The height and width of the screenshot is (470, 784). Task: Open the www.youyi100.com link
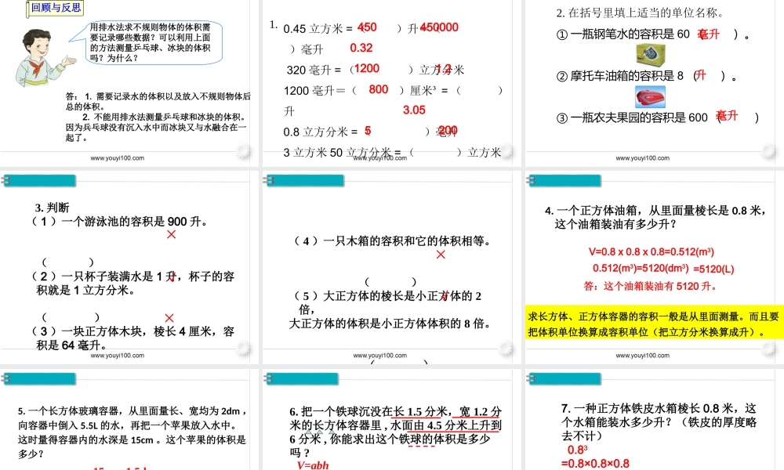coord(118,157)
